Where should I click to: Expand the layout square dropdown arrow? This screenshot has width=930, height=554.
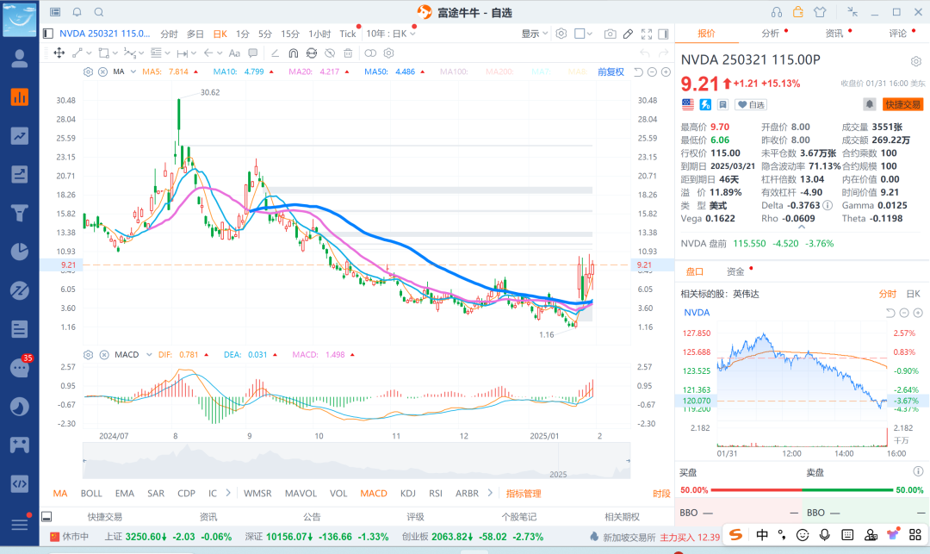tap(590, 34)
